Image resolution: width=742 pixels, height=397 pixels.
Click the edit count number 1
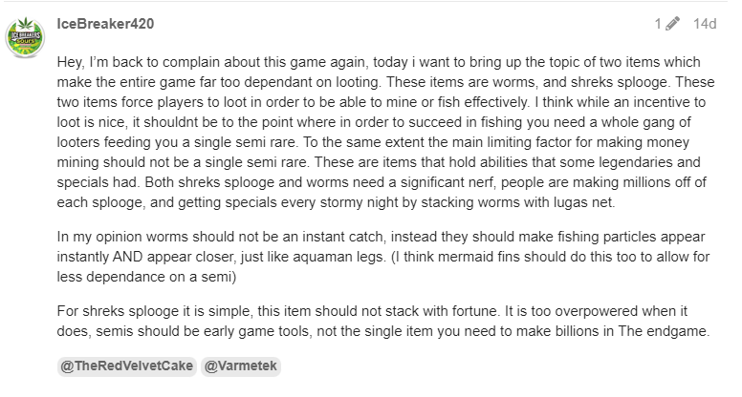point(658,24)
